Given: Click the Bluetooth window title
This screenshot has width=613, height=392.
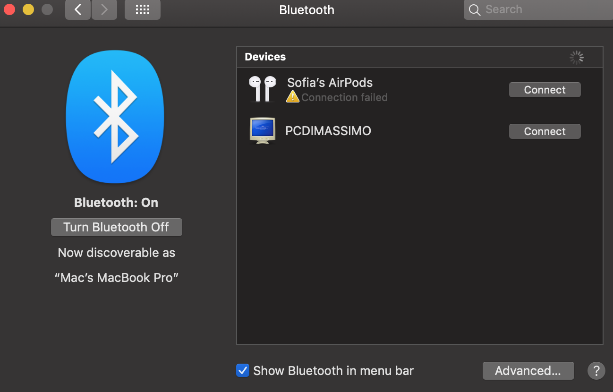Looking at the screenshot, I should (x=306, y=10).
